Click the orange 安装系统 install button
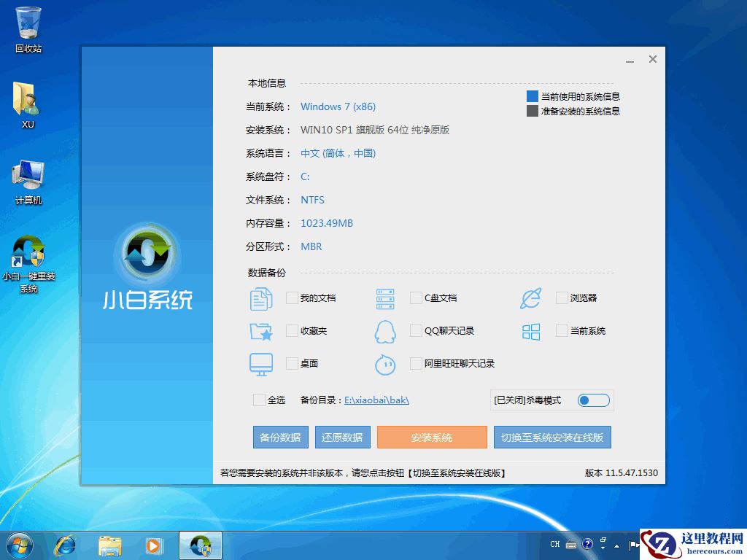This screenshot has height=560, width=747. click(x=432, y=437)
